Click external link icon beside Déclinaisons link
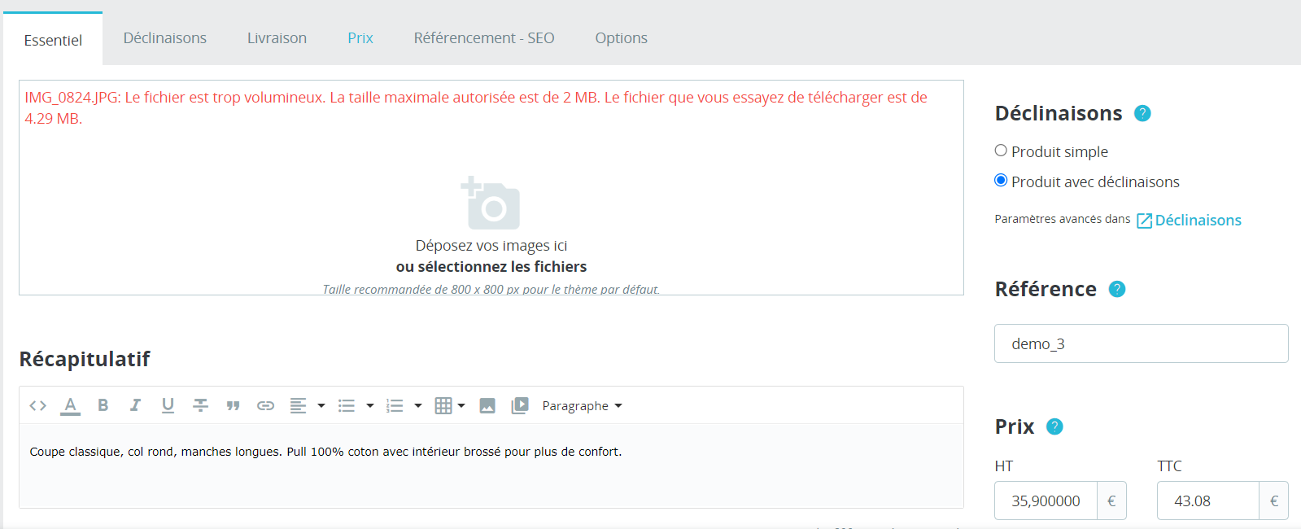Screen dimensions: 1301x529 coord(1144,221)
